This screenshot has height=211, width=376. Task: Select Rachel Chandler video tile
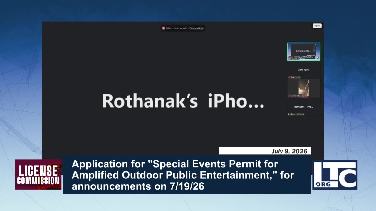tap(304, 88)
